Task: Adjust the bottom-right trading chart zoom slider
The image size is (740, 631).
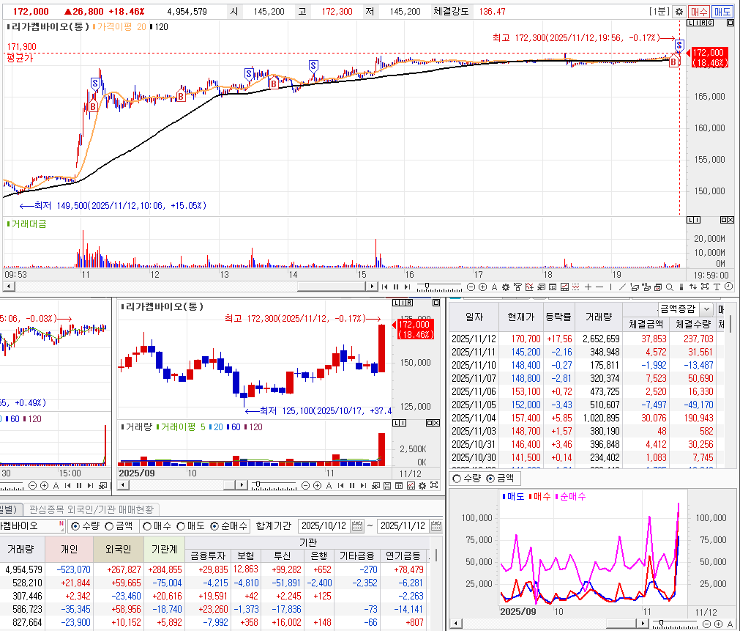Action: pyautogui.click(x=661, y=623)
